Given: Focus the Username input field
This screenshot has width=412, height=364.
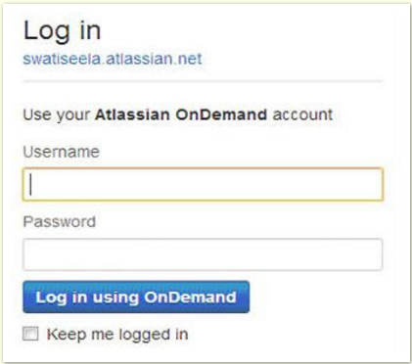Looking at the screenshot, I should [203, 184].
